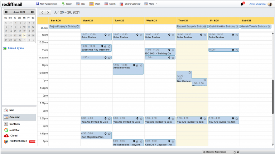
Task: Select June 24 in mini calendar
Action: [x=24, y=35]
